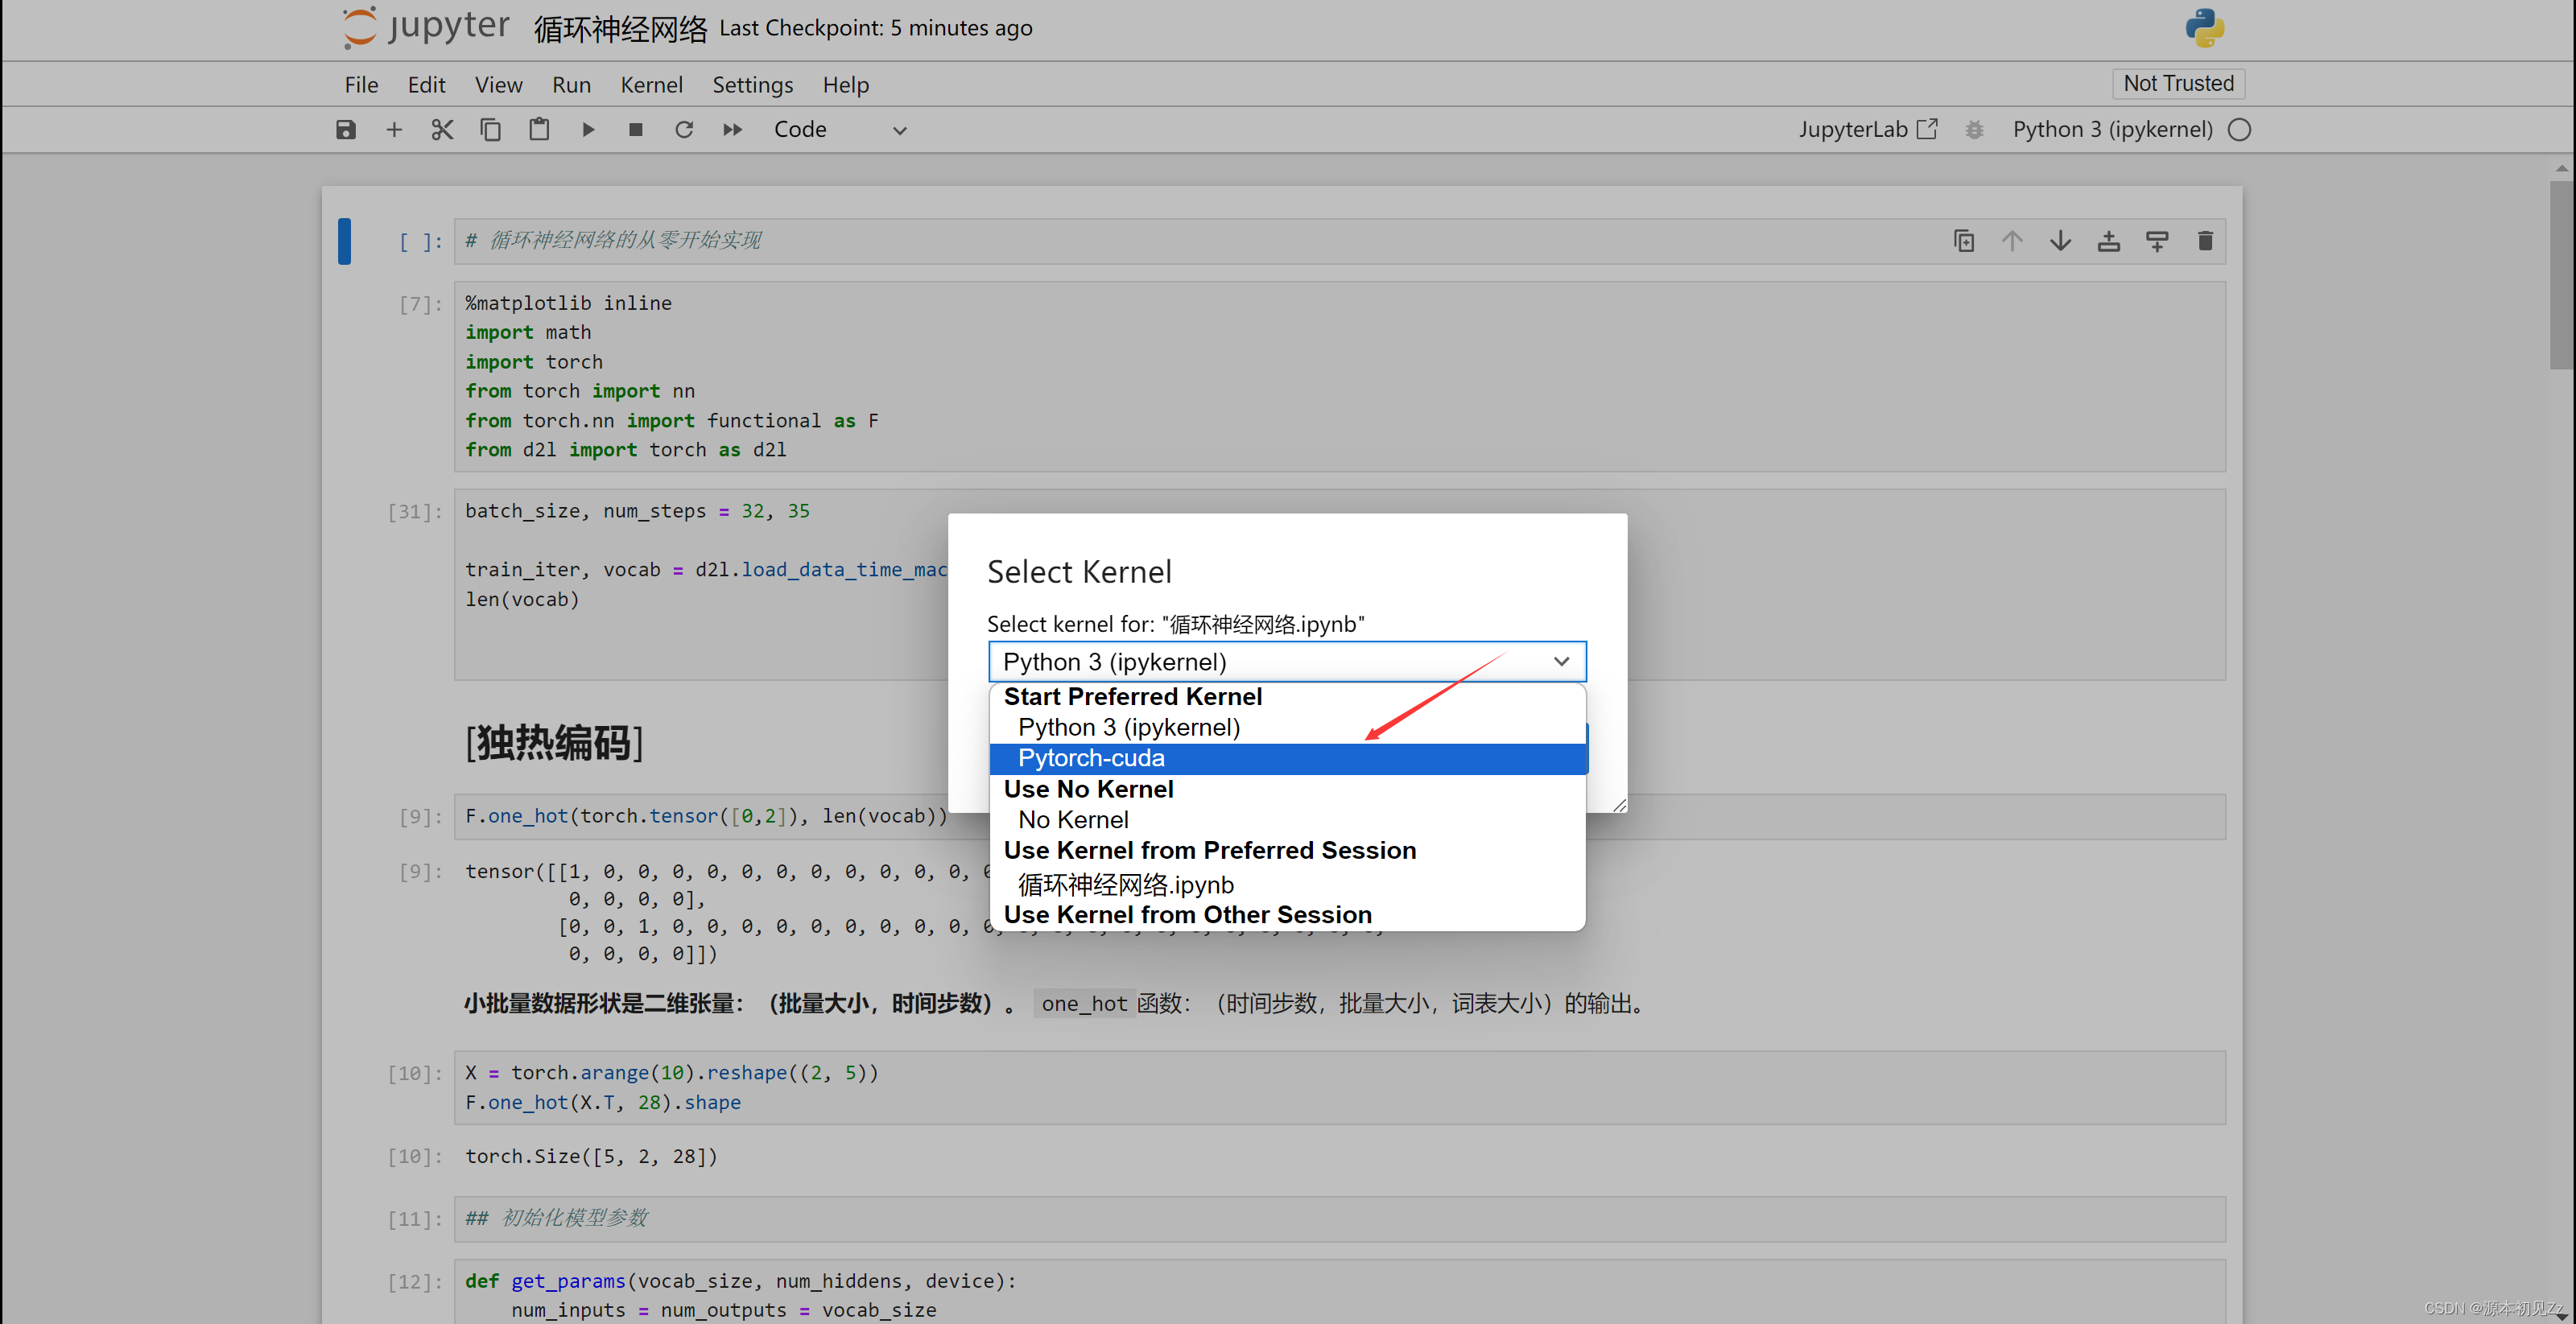Image resolution: width=2576 pixels, height=1324 pixels.
Task: Cut selected cell with scissors icon
Action: tap(442, 130)
